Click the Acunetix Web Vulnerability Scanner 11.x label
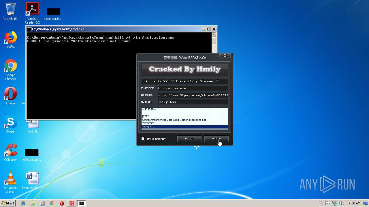 coord(184,81)
